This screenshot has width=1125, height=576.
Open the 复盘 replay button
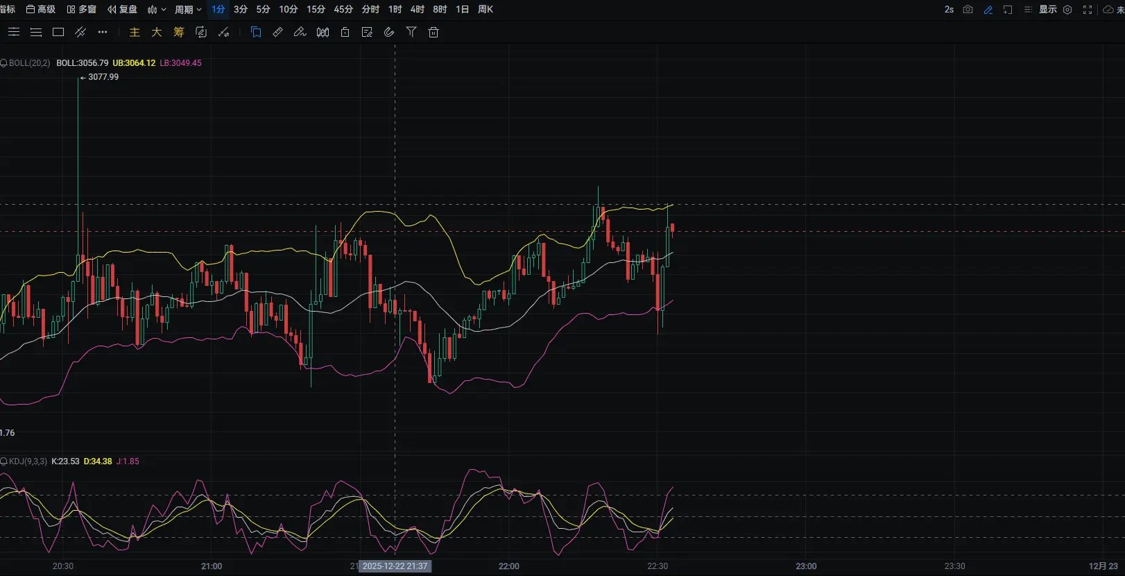tap(122, 10)
